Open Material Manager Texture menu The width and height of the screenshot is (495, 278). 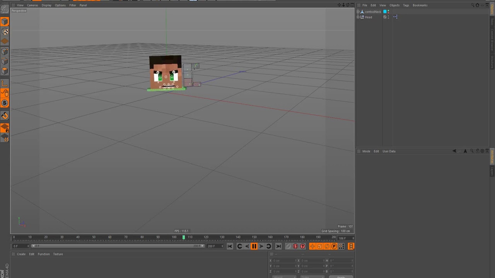58,254
